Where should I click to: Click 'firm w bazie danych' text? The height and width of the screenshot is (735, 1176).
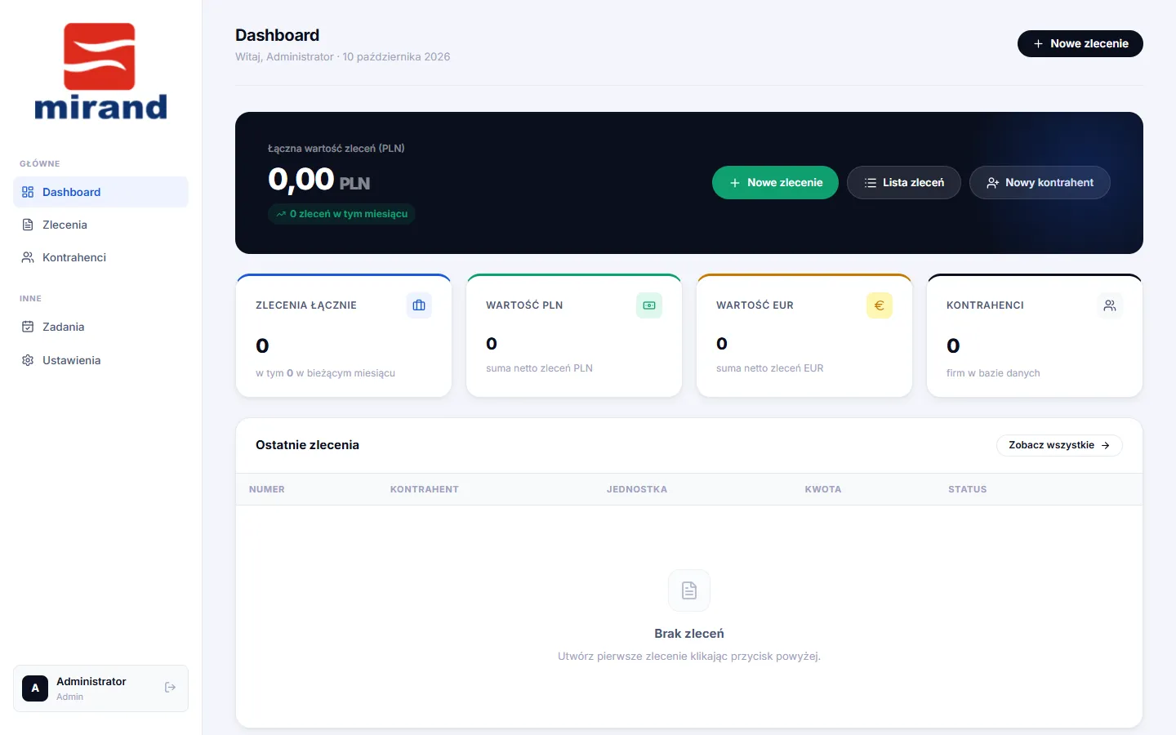tap(993, 373)
